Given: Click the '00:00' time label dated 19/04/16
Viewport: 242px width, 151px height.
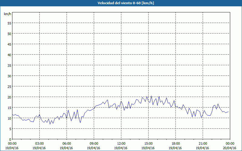Looking at the screenshot, I should click(12, 144).
